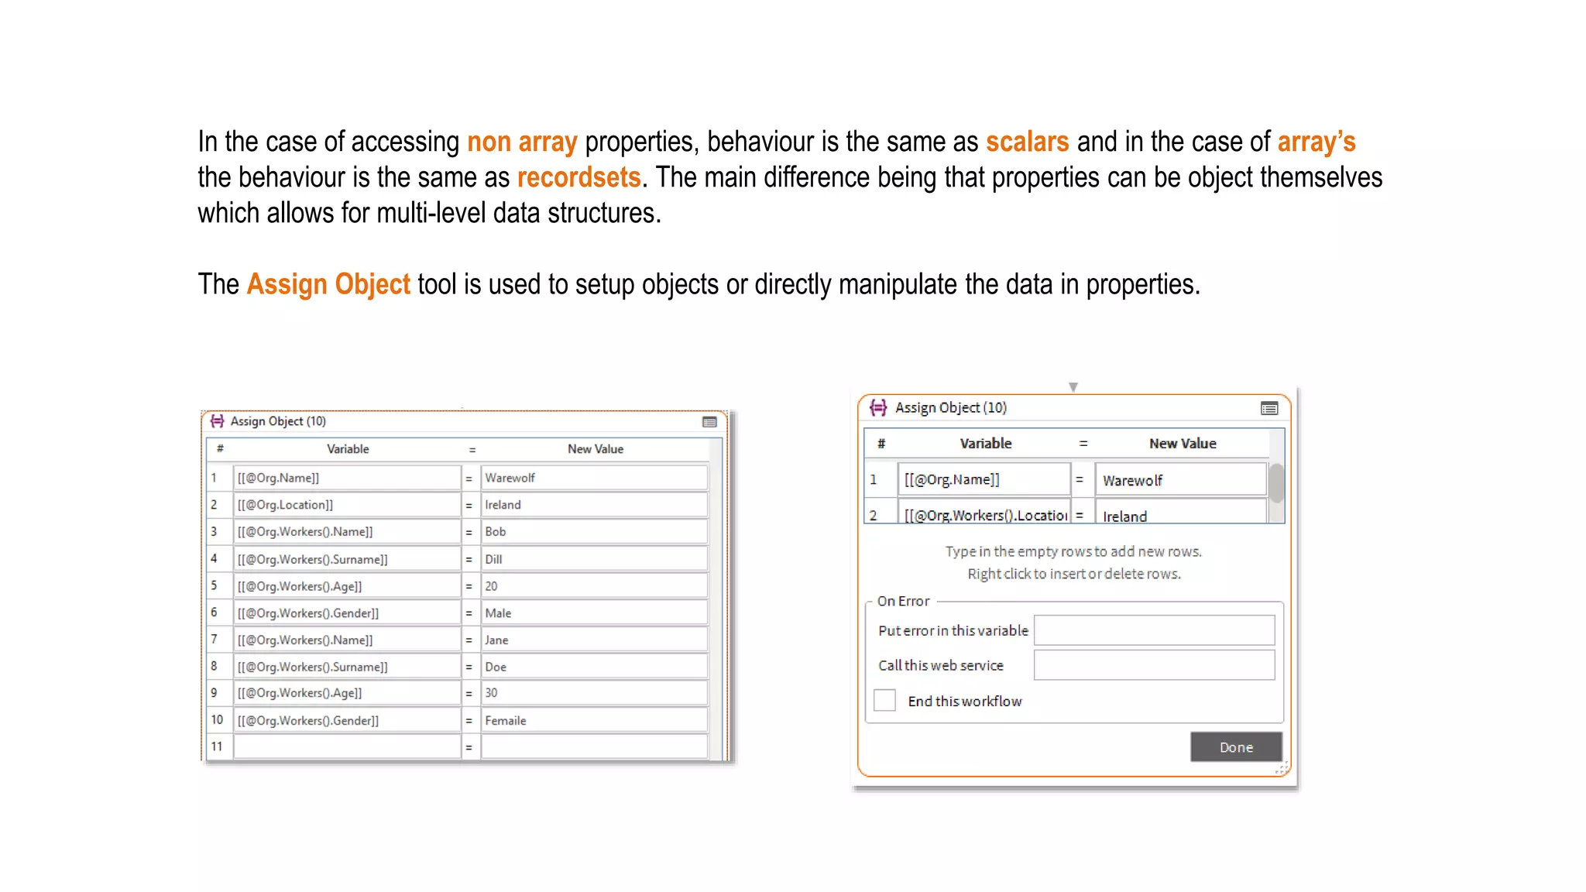Click the Put error in this variable field
The width and height of the screenshot is (1586, 892).
(1154, 630)
